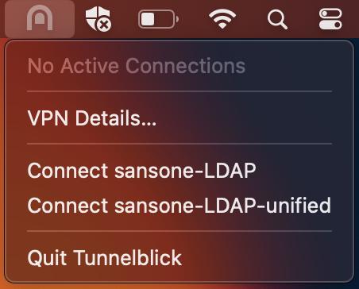The width and height of the screenshot is (359, 289).
Task: Click the battery status icon
Action: (x=158, y=19)
